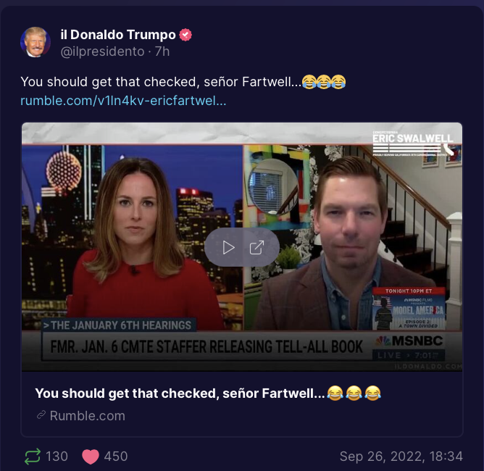Screen dimensions: 484x471
Task: Open the rumble.com/v1ln4kv-ericfartwel... link
Action: [123, 101]
